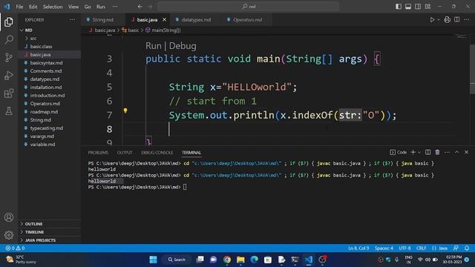Create new terminal with plus icon
475x267 pixels.
(413, 152)
